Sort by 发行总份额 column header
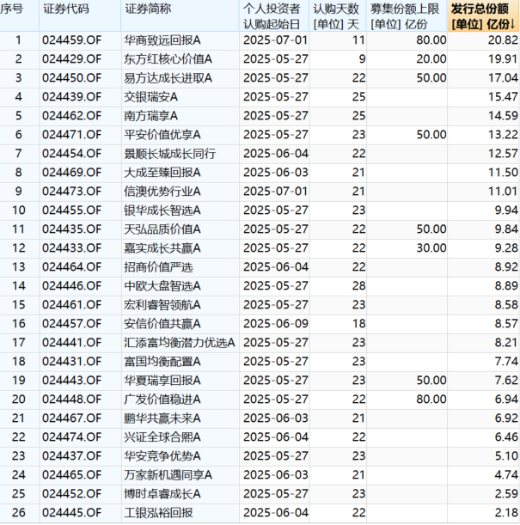This screenshot has height=525, width=520. (483, 15)
